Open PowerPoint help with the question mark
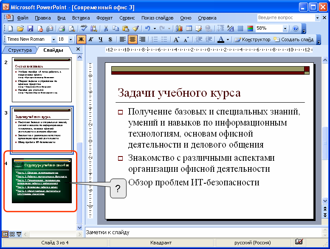 [x=296, y=28]
